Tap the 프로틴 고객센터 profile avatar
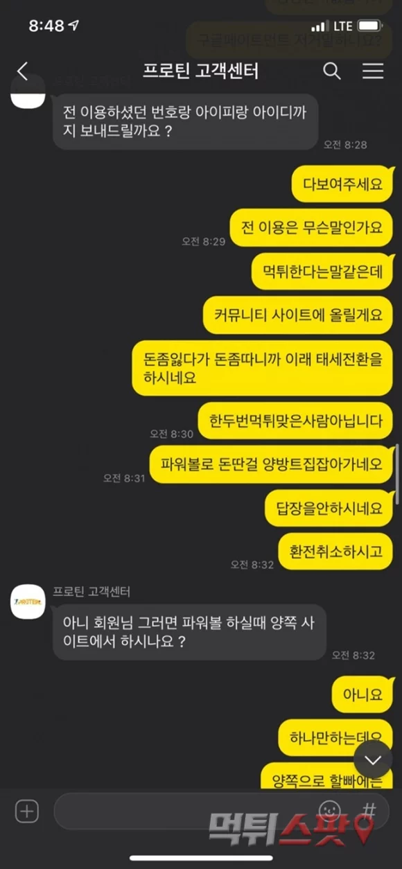This screenshot has height=869, width=402. point(28,601)
